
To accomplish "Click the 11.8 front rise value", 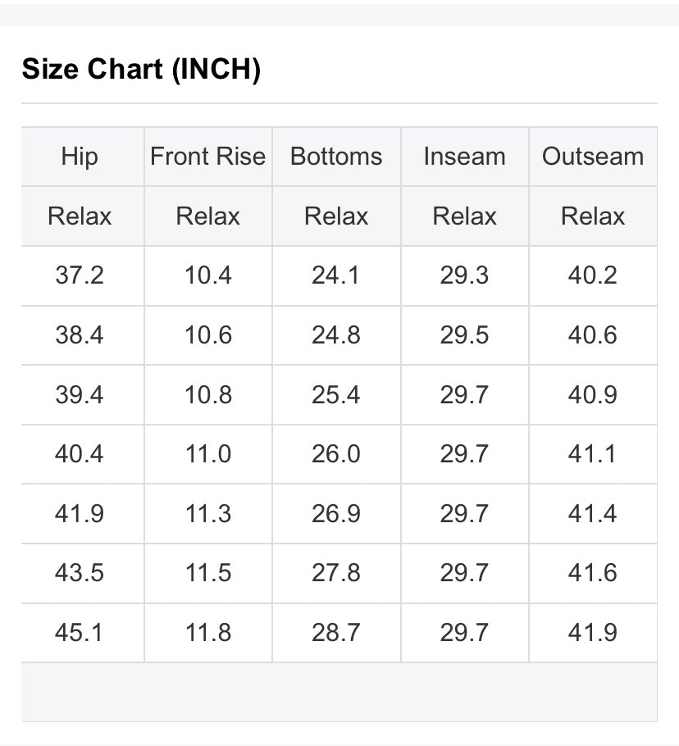I will (x=208, y=633).
